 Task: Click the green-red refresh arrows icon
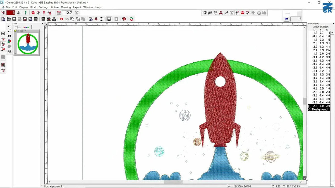[131, 19]
